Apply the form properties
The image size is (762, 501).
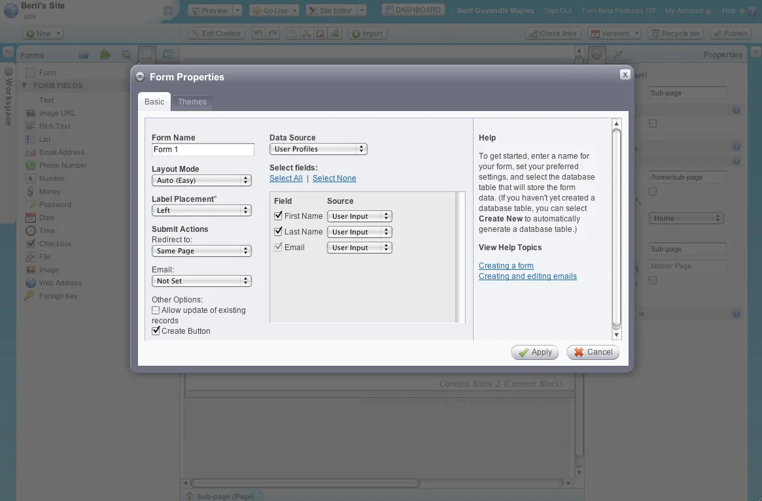coord(534,352)
